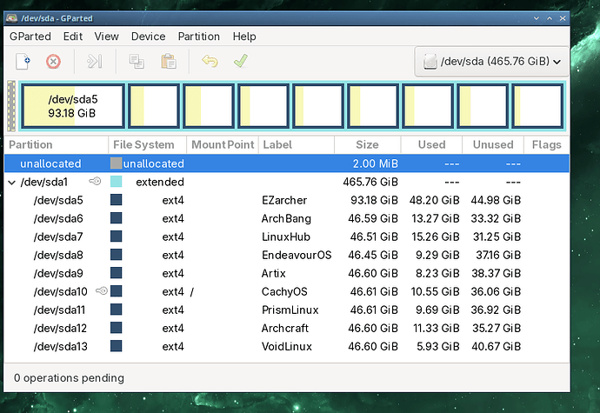Sort by the Mount Point column header
Viewport: 600px width, 413px height.
coord(223,144)
